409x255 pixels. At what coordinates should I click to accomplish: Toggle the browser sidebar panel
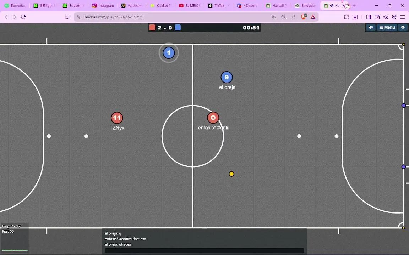click(369, 17)
